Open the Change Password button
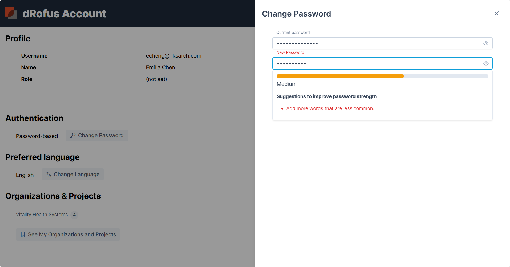This screenshot has width=510, height=267. coord(97,135)
